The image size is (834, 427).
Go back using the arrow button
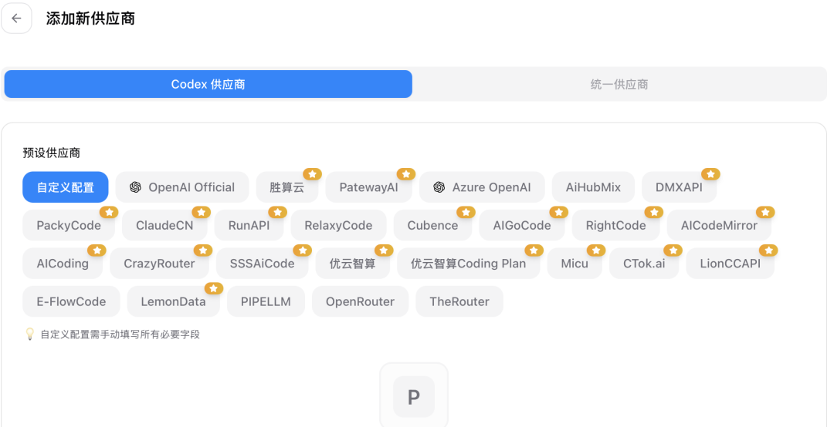point(16,18)
